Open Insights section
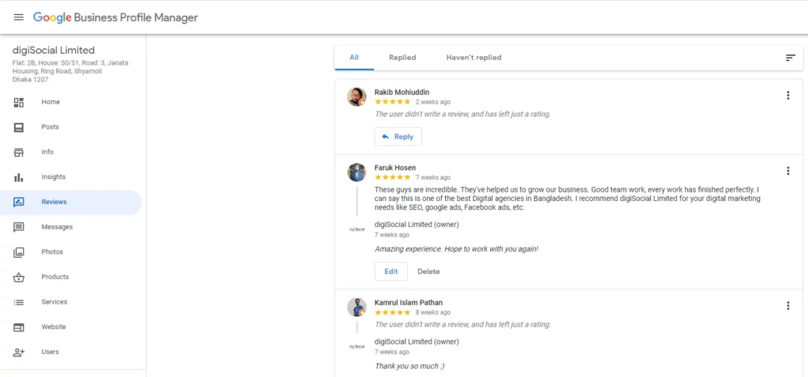 (x=54, y=177)
